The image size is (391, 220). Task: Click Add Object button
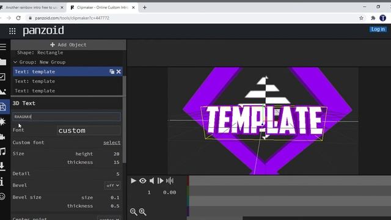click(x=68, y=45)
